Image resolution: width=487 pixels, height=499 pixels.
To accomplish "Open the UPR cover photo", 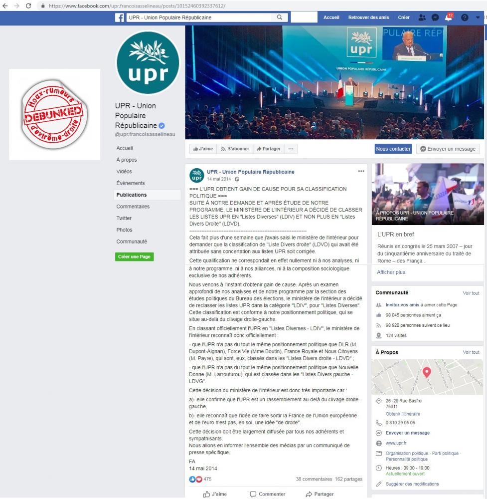I will [x=334, y=82].
